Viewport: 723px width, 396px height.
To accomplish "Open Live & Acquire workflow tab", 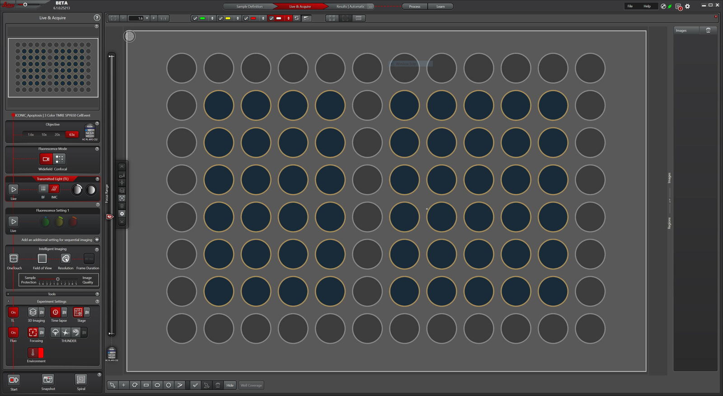I will click(300, 6).
